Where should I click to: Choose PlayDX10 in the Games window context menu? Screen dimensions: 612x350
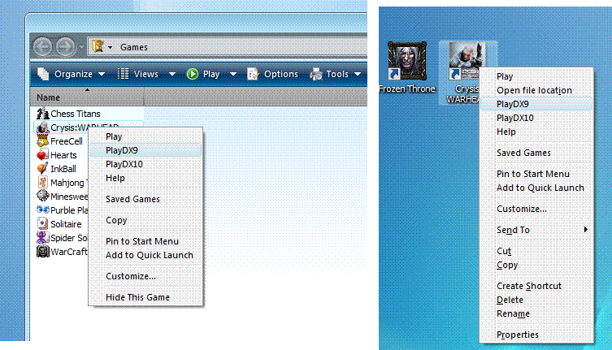145,164
